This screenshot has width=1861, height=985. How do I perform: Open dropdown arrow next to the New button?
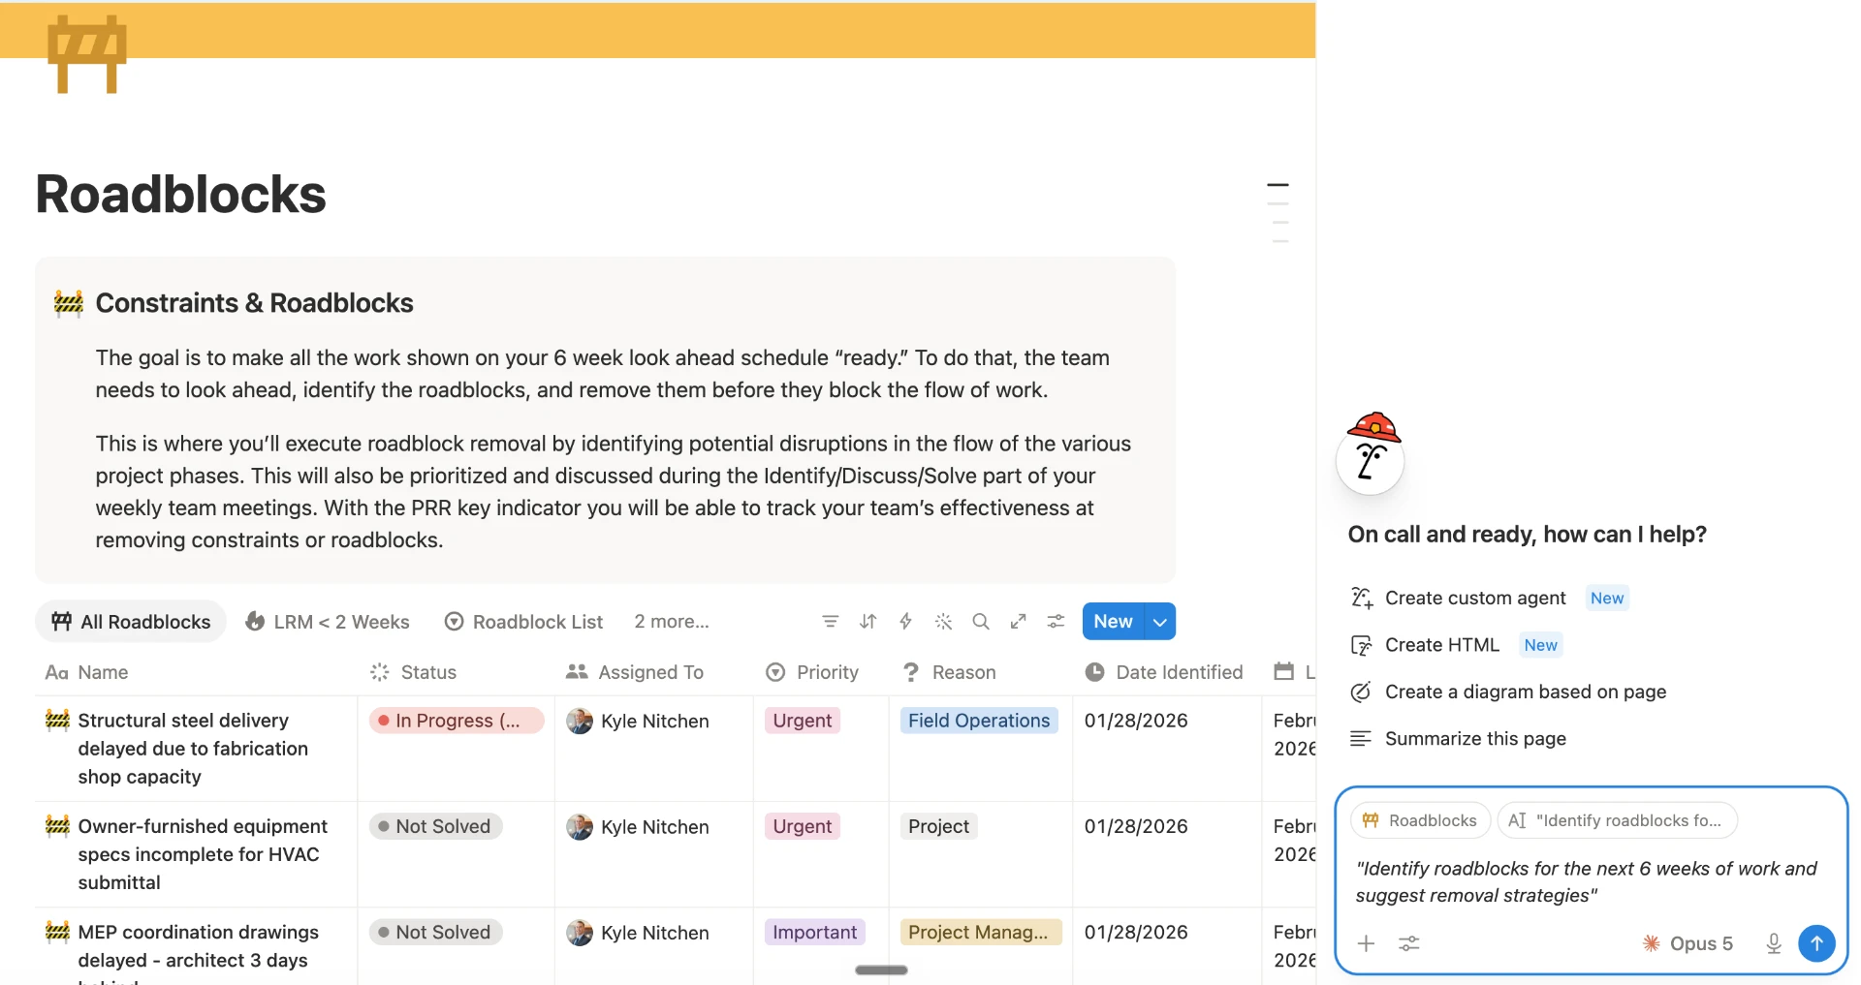pyautogui.click(x=1160, y=622)
